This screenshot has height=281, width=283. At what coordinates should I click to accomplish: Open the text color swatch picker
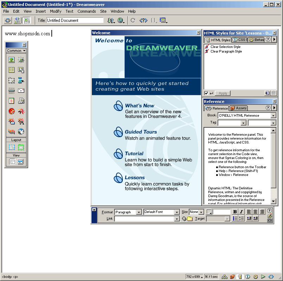point(209,212)
